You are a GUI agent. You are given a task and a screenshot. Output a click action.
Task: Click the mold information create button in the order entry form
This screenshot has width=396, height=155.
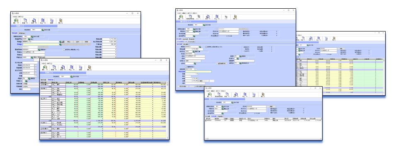tap(221, 63)
